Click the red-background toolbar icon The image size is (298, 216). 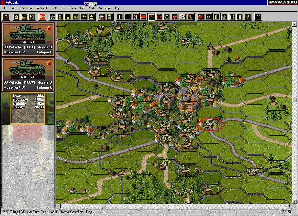42,17
